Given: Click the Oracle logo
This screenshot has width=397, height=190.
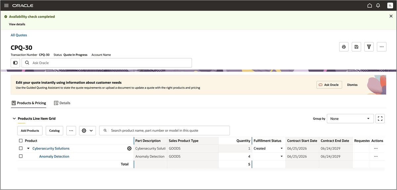Looking at the screenshot, I should (x=23, y=6).
